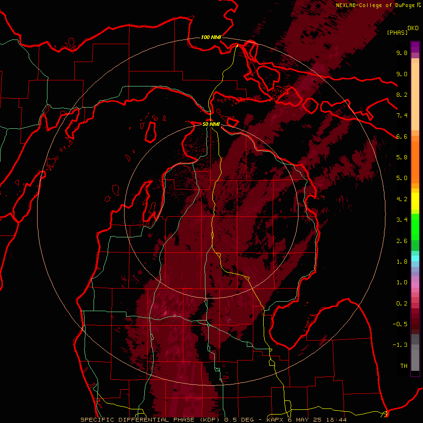The height and width of the screenshot is (423, 423).
Task: Click the 100 NMI range ring label
Action: [211, 37]
